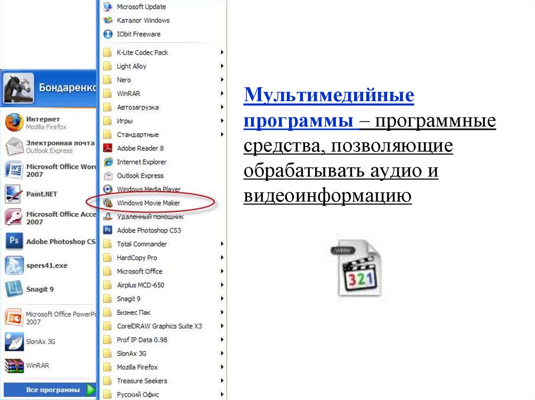Open IObit Freeware icon
The width and height of the screenshot is (535, 400).
(x=108, y=34)
